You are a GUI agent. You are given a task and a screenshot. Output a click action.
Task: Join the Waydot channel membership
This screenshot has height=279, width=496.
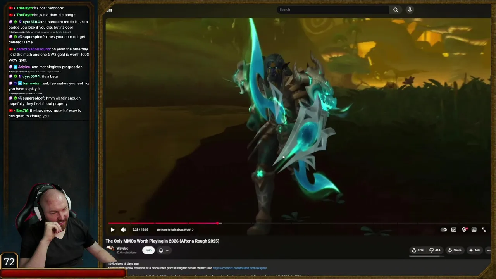(148, 250)
